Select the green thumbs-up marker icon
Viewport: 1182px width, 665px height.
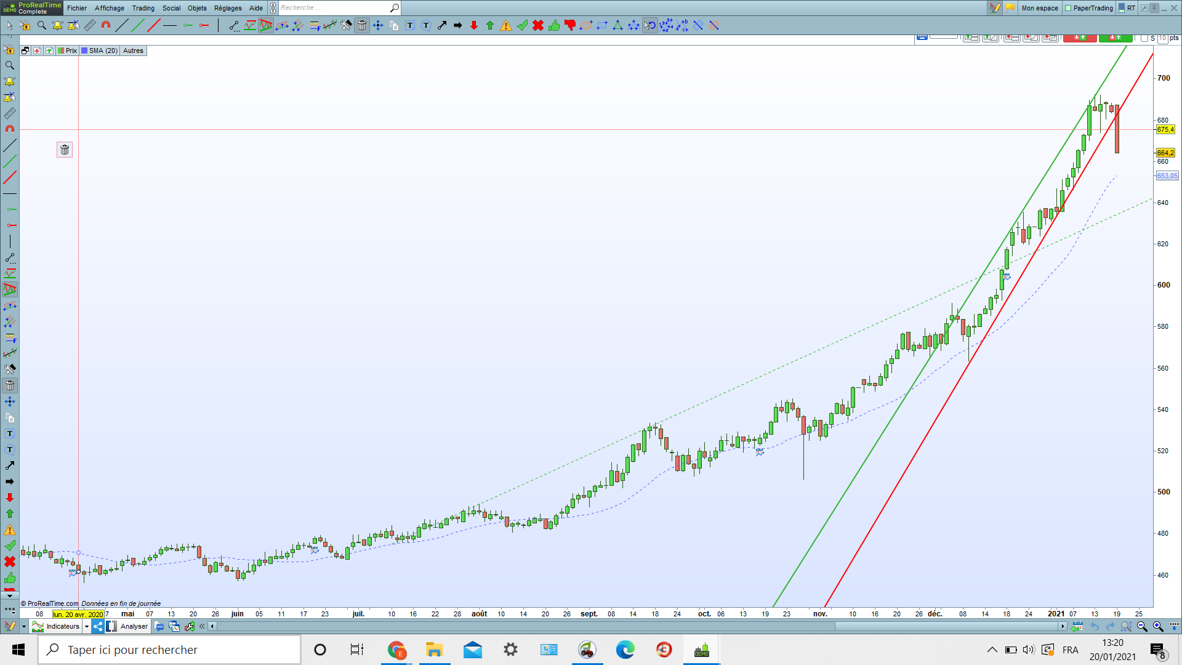(554, 25)
